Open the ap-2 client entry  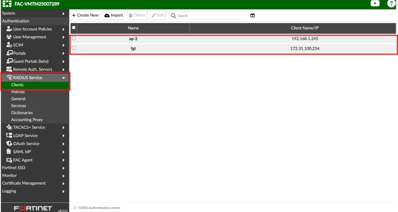(133, 39)
